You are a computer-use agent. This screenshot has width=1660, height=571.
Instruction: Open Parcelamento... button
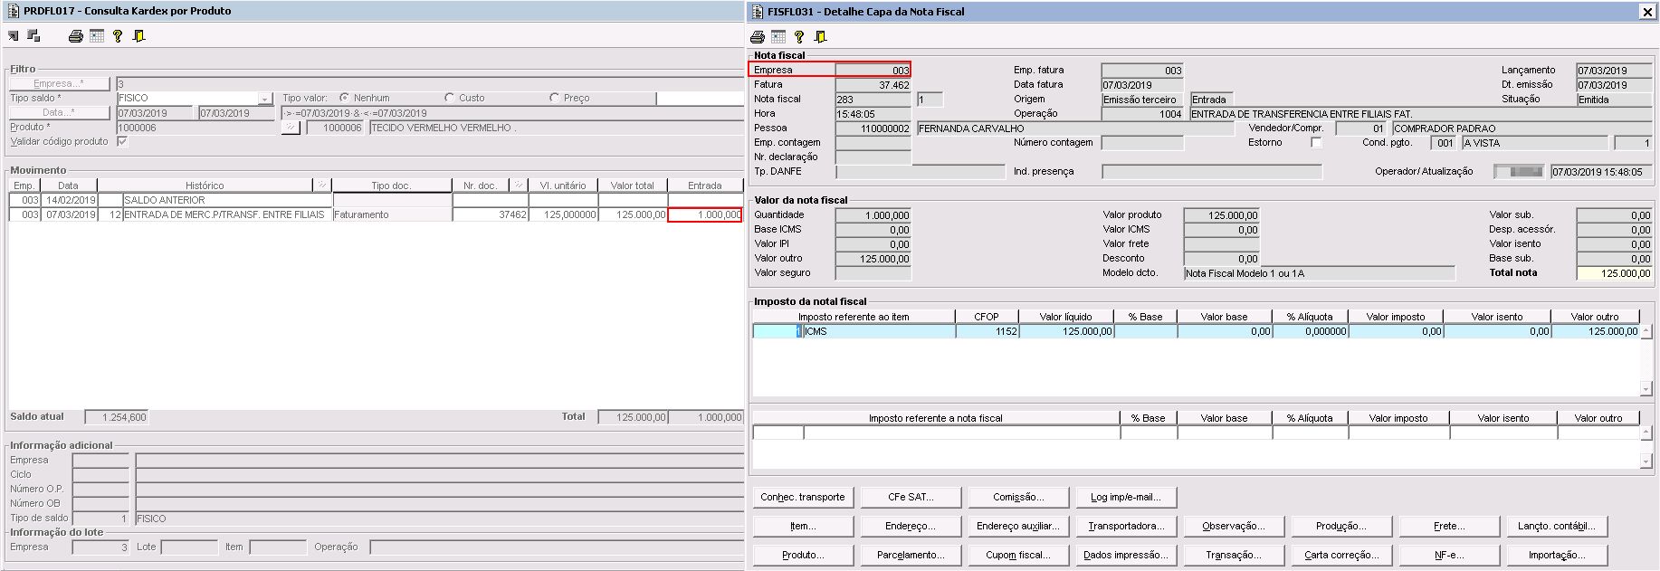[911, 555]
